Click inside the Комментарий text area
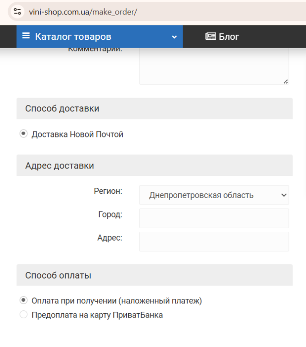306x347 pixels. click(x=214, y=67)
